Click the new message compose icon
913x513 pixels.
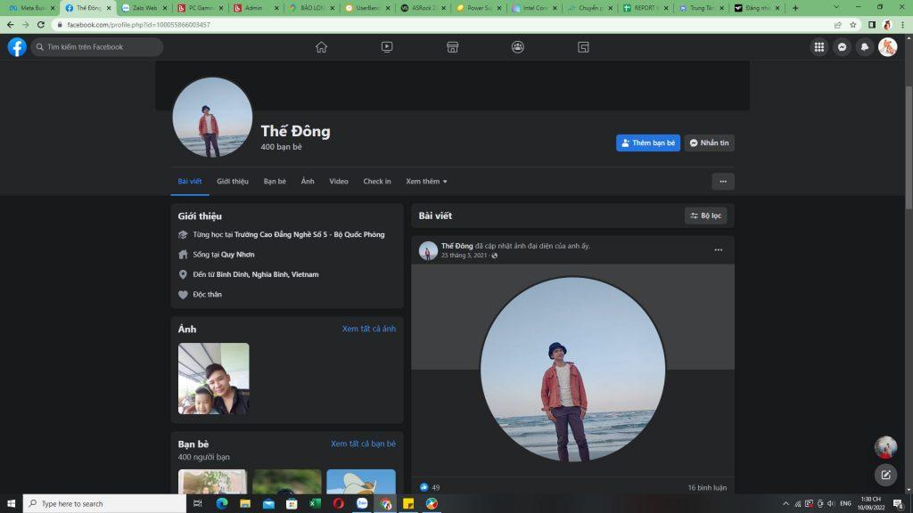click(885, 475)
